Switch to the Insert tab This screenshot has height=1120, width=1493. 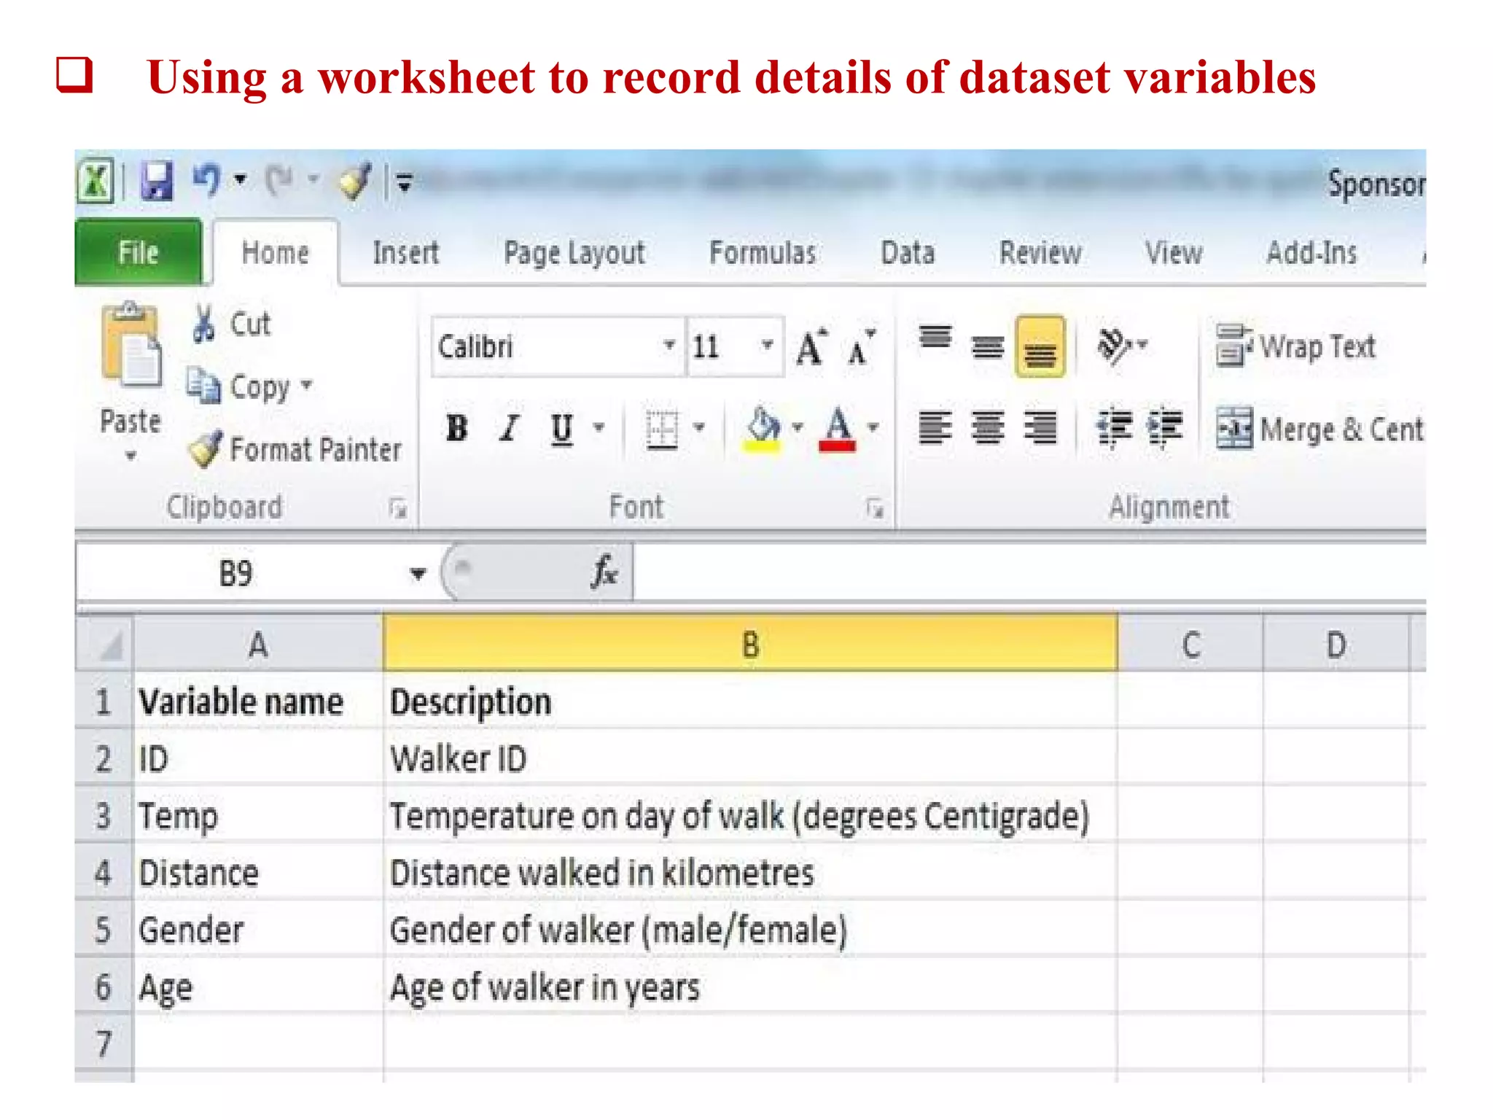click(x=406, y=253)
